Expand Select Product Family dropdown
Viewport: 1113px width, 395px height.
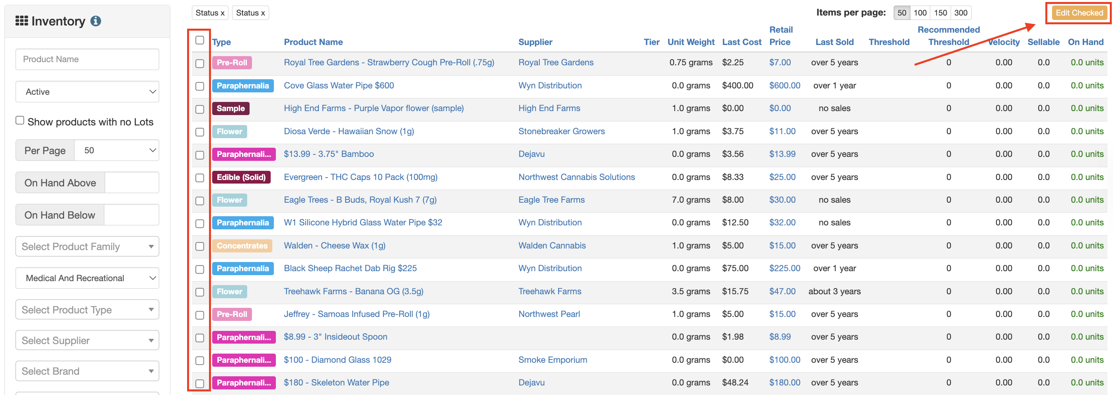click(x=87, y=246)
